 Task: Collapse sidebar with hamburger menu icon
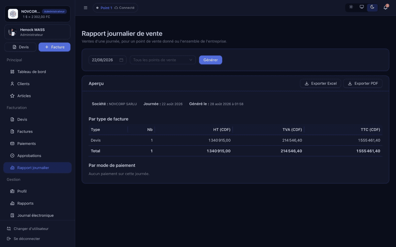coord(85,8)
